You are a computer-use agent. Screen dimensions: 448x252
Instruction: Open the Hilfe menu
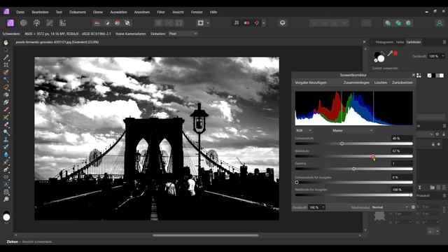point(213,12)
